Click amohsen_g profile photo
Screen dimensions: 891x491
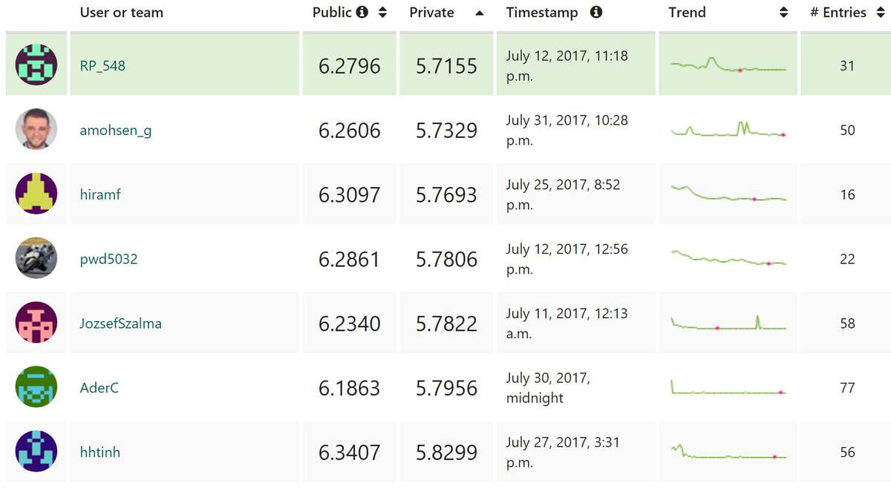pyautogui.click(x=36, y=129)
